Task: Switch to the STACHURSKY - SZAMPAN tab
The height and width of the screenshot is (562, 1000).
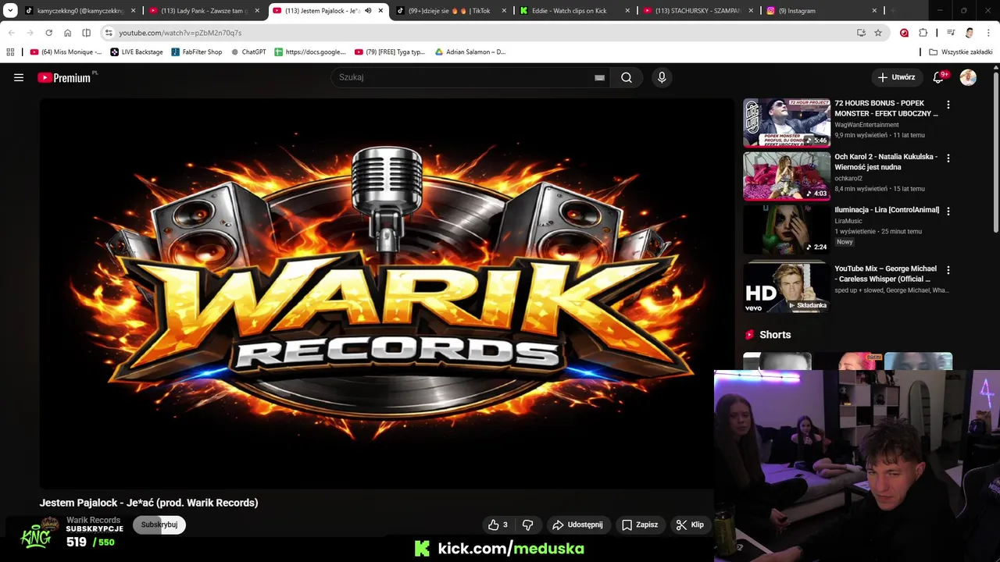Action: [698, 11]
